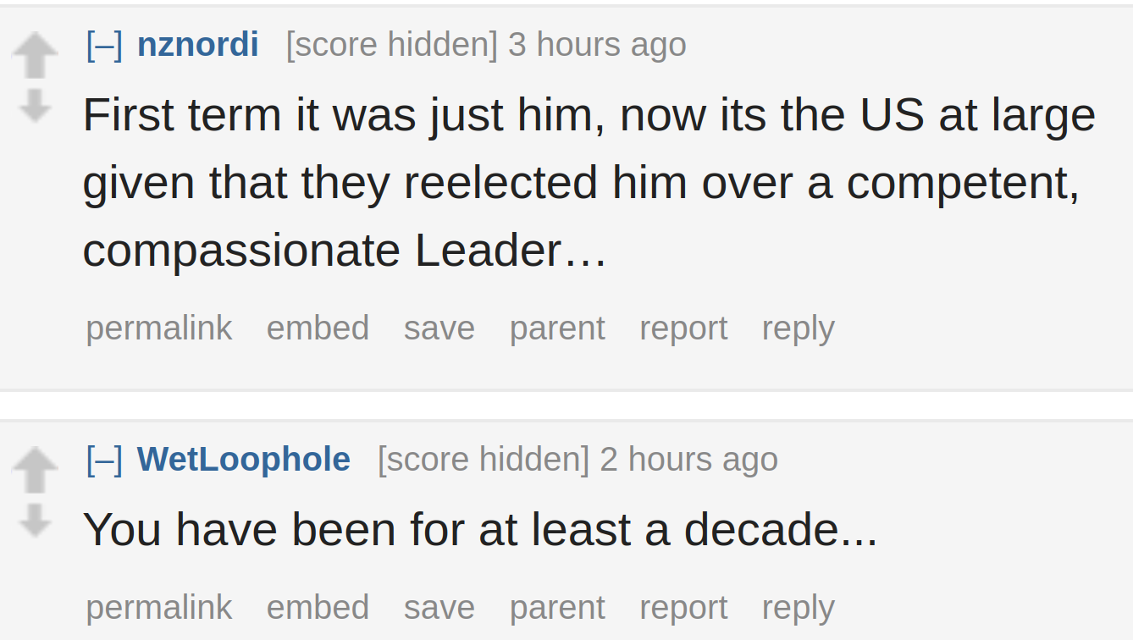1133x640 pixels.
Task: Go to parent of WetLoophole's comment
Action: (557, 608)
